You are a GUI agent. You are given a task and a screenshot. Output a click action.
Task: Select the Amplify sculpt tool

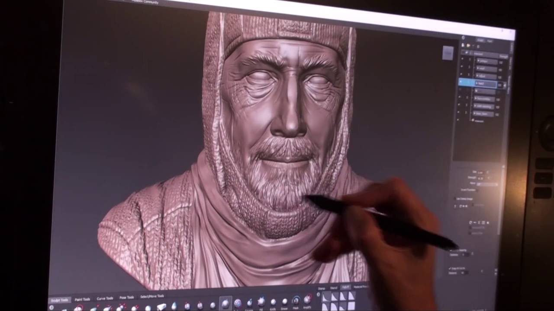coord(307,299)
